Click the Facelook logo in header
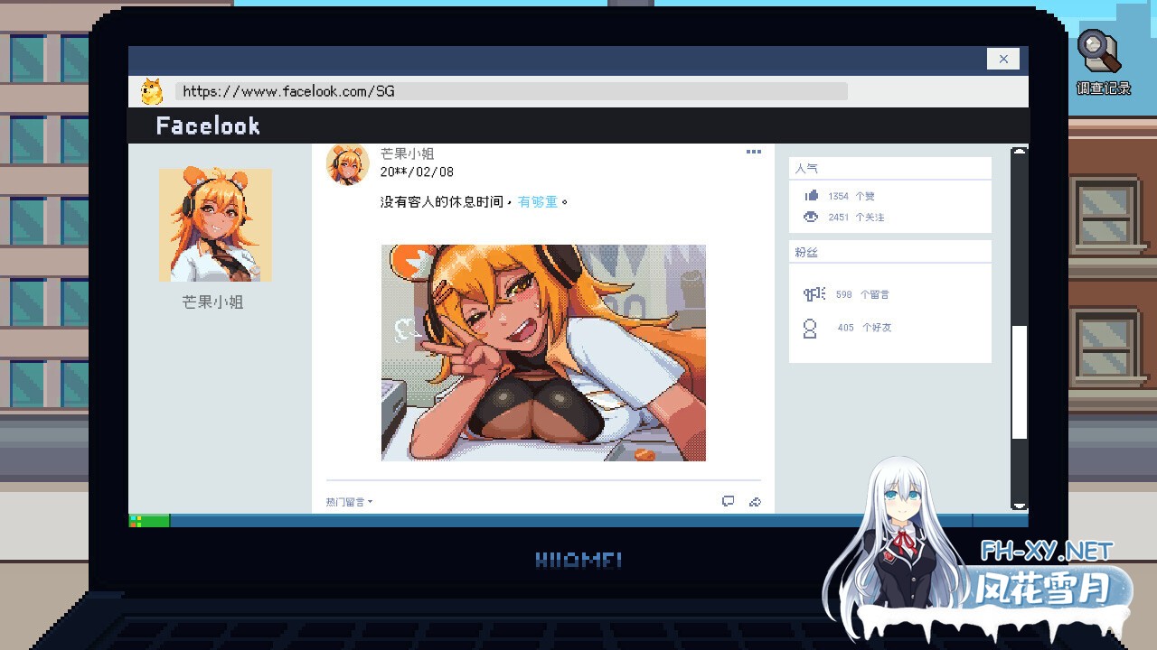Image resolution: width=1157 pixels, height=650 pixels. pyautogui.click(x=208, y=126)
